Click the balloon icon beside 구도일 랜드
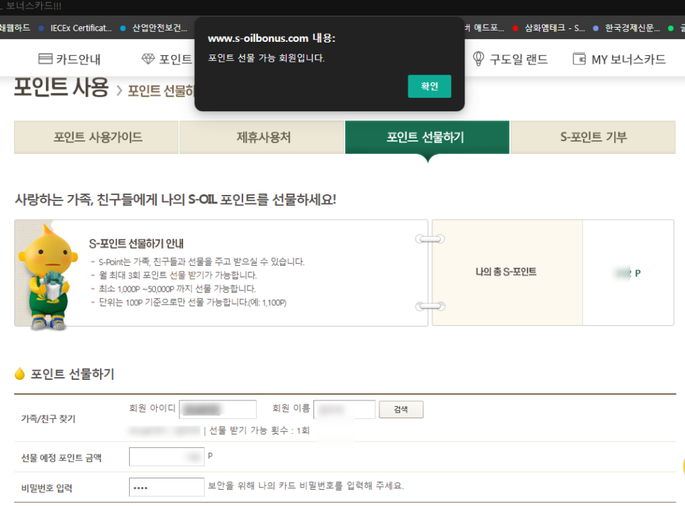This screenshot has width=685, height=506. pos(479,59)
